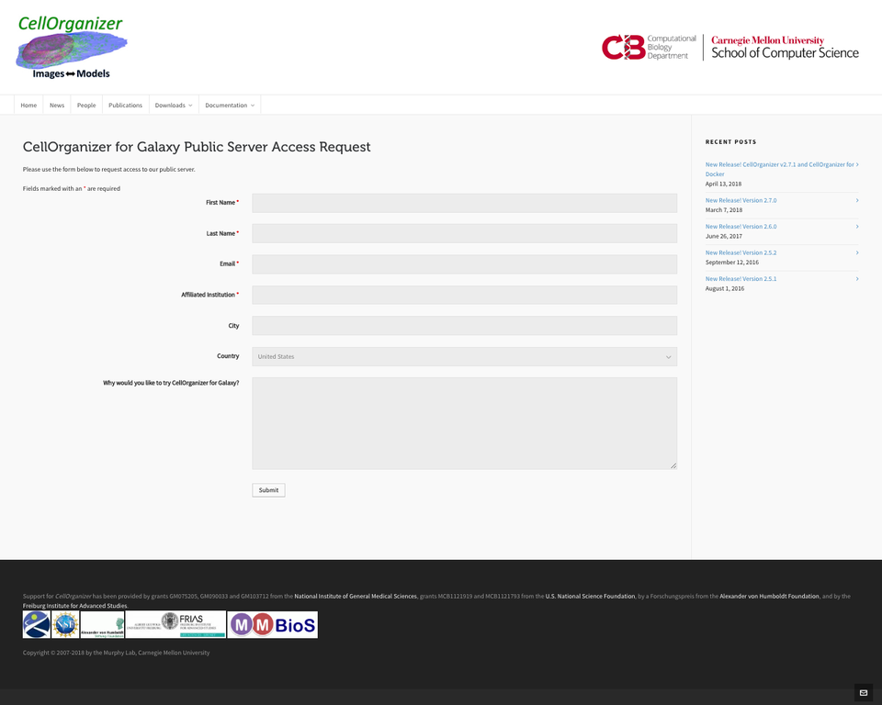This screenshot has width=882, height=705.
Task: Click the FRIAS sponsor logo
Action: tap(175, 624)
